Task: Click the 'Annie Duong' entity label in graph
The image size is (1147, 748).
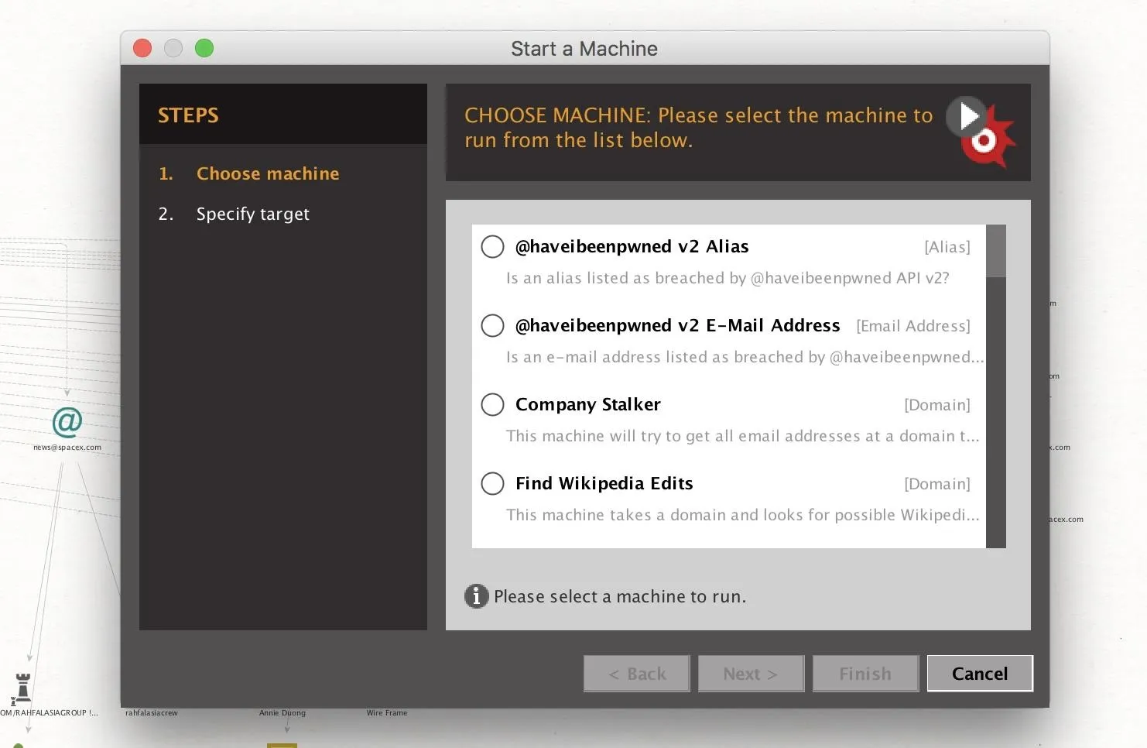Action: pos(282,712)
